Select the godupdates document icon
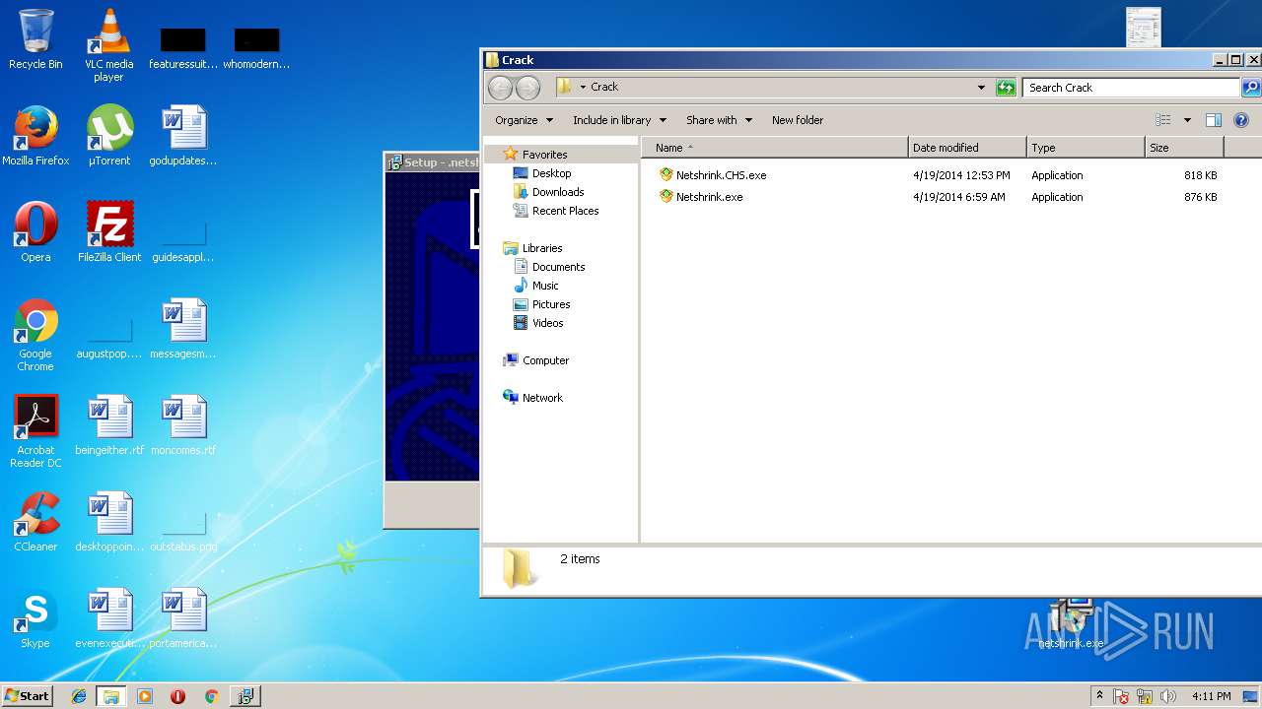The width and height of the screenshot is (1262, 709). (x=182, y=136)
